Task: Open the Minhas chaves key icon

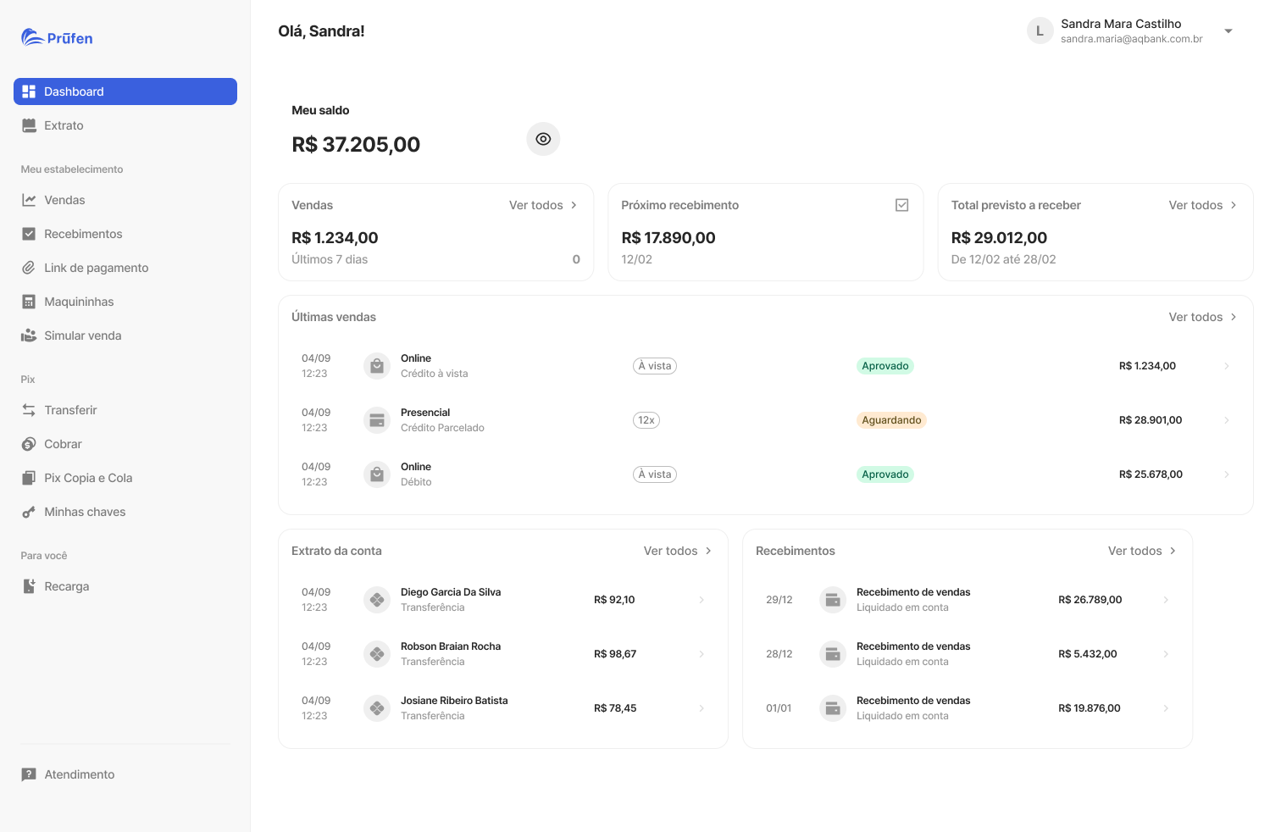Action: coord(29,512)
